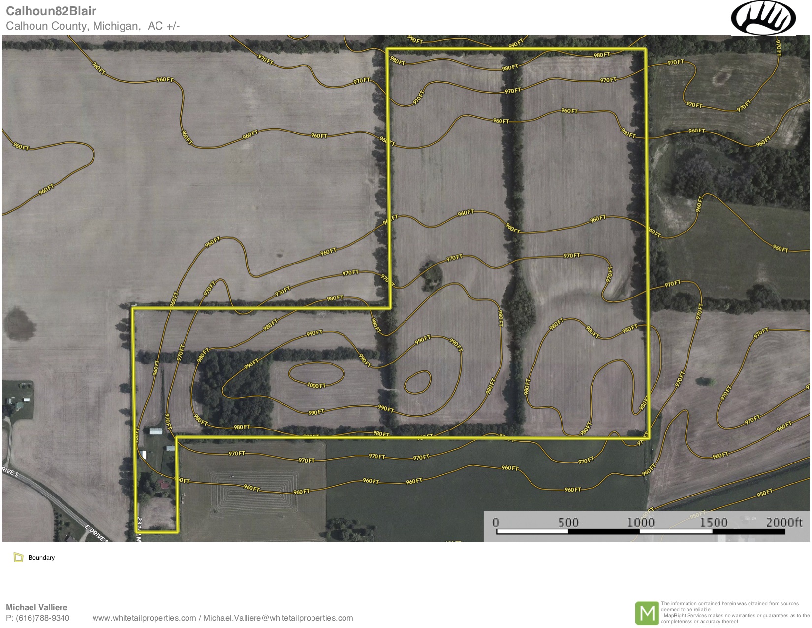Click the green MapRight M logo
This screenshot has width=812, height=628.
(x=647, y=613)
